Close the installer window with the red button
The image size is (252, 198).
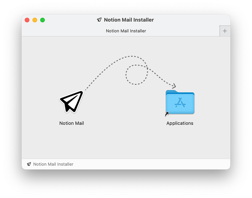pos(27,20)
